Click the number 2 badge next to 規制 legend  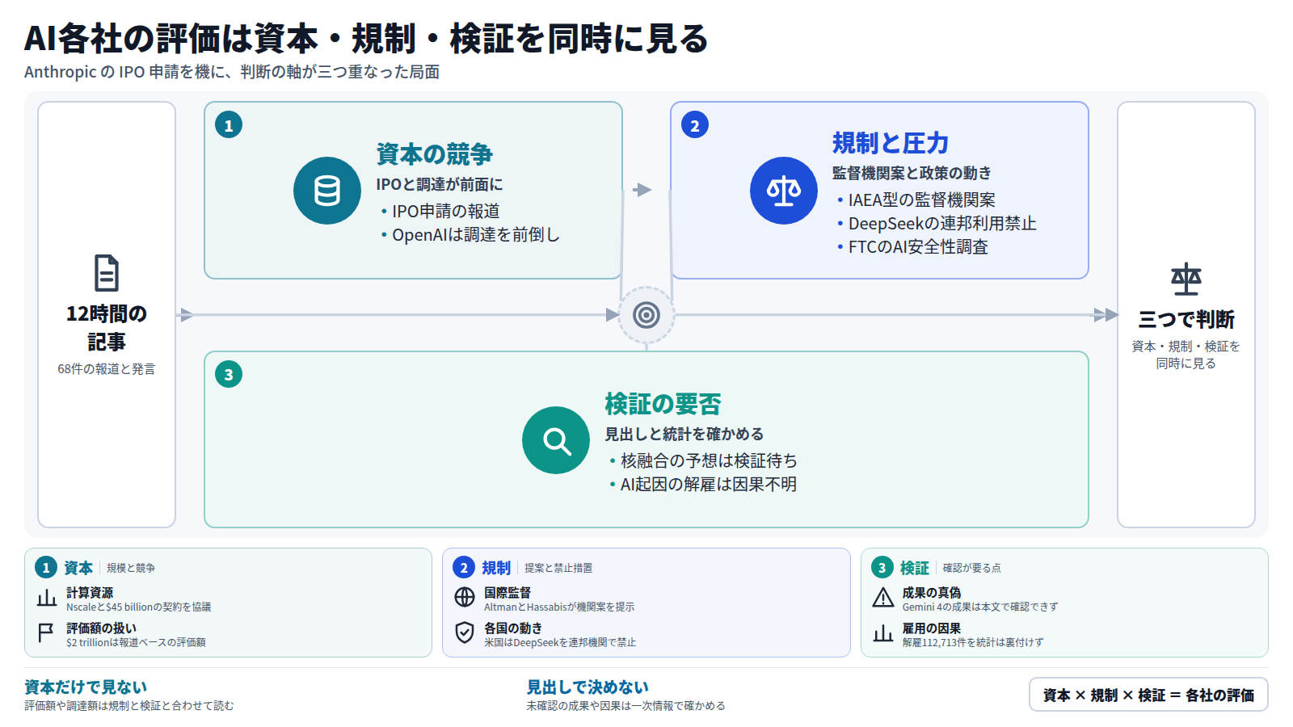point(464,568)
